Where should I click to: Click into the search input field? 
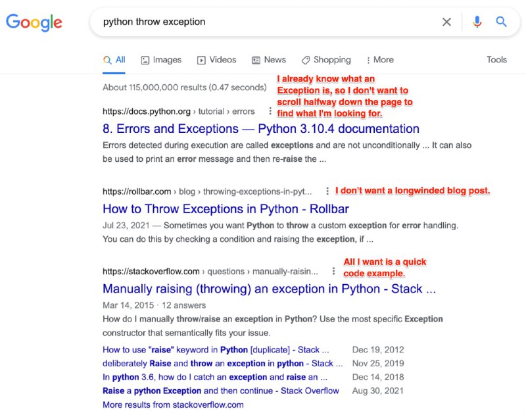click(265, 22)
